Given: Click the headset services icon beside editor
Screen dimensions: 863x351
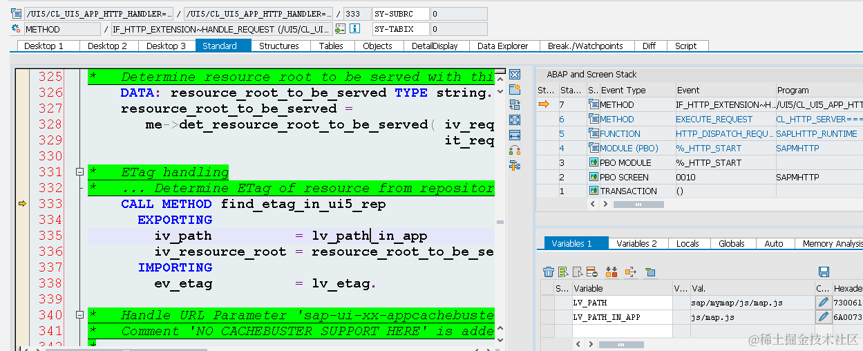Looking at the screenshot, I should [x=514, y=150].
